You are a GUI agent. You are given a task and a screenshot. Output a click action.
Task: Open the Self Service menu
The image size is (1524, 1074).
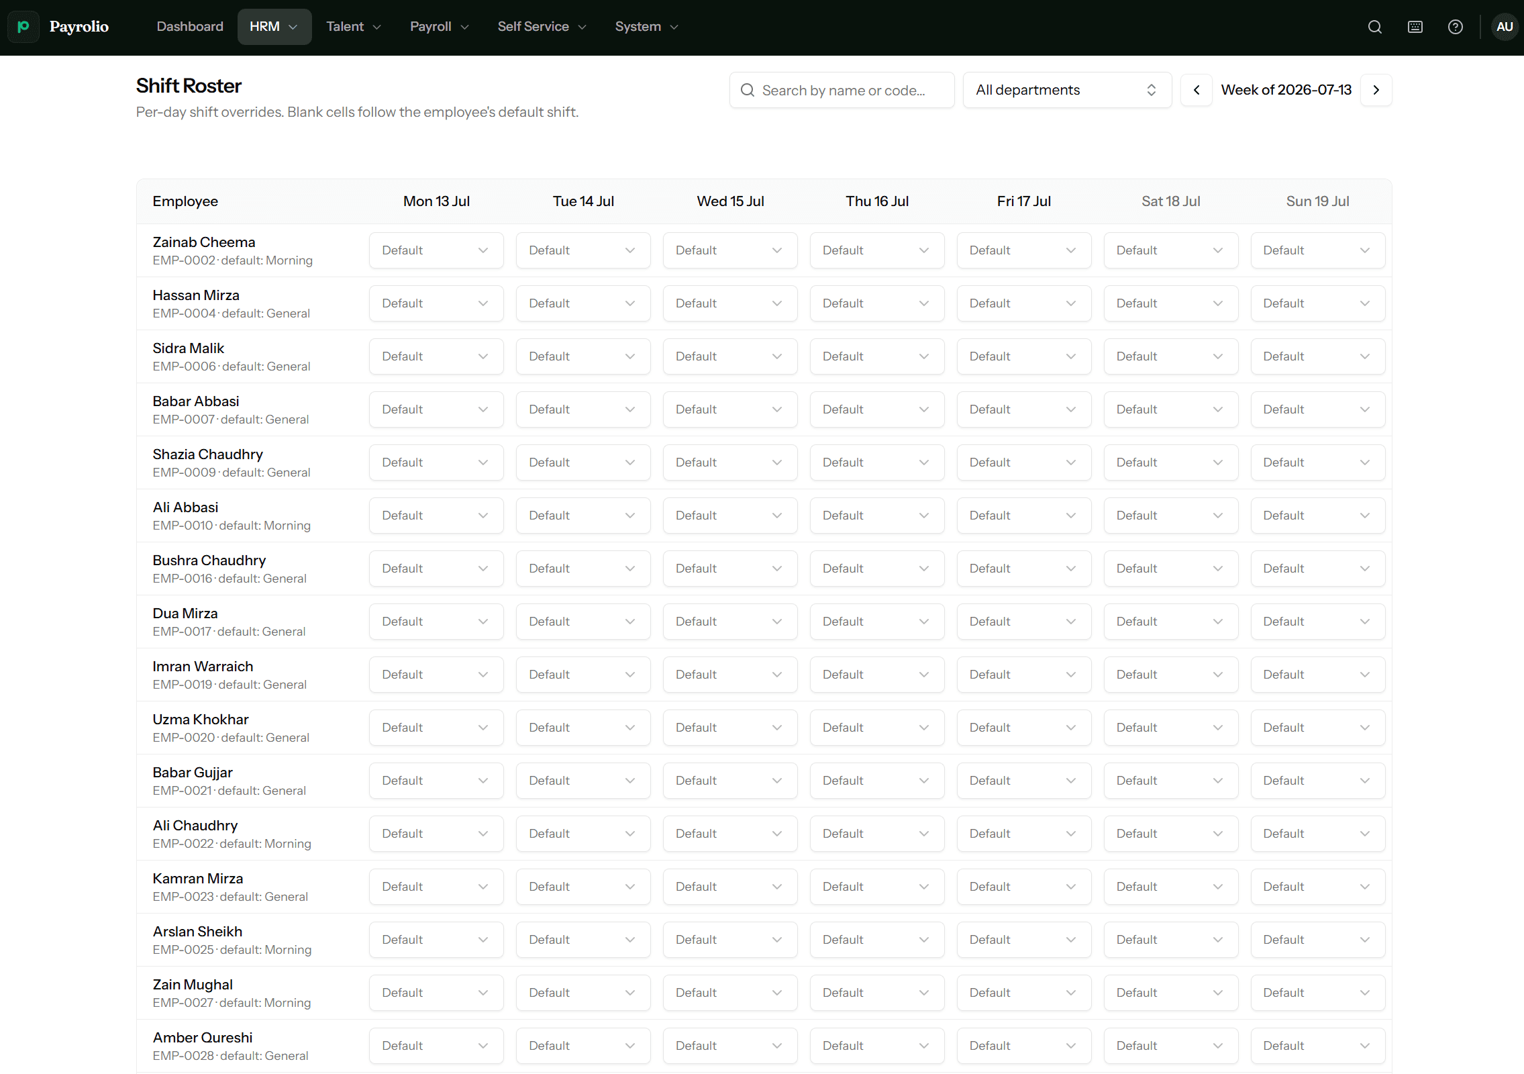tap(542, 27)
